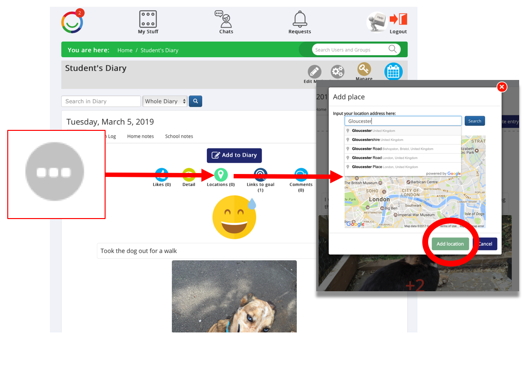The height and width of the screenshot is (378, 524).
Task: Click the green Add location button
Action: coord(450,244)
